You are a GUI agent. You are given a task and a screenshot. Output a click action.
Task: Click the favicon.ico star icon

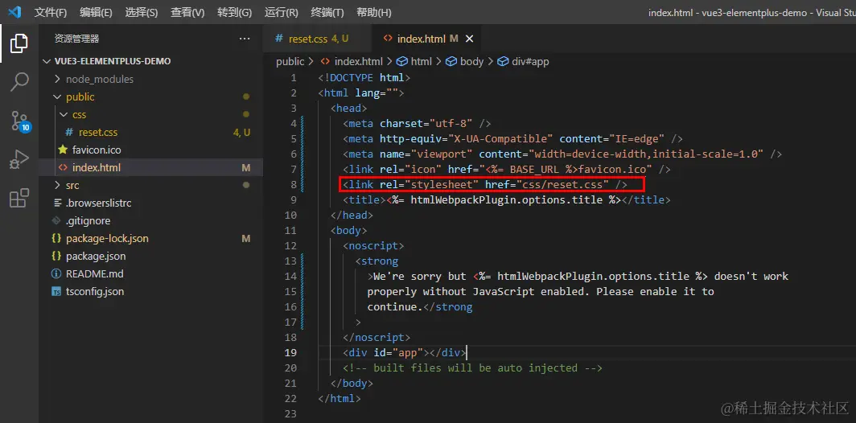pyautogui.click(x=63, y=150)
